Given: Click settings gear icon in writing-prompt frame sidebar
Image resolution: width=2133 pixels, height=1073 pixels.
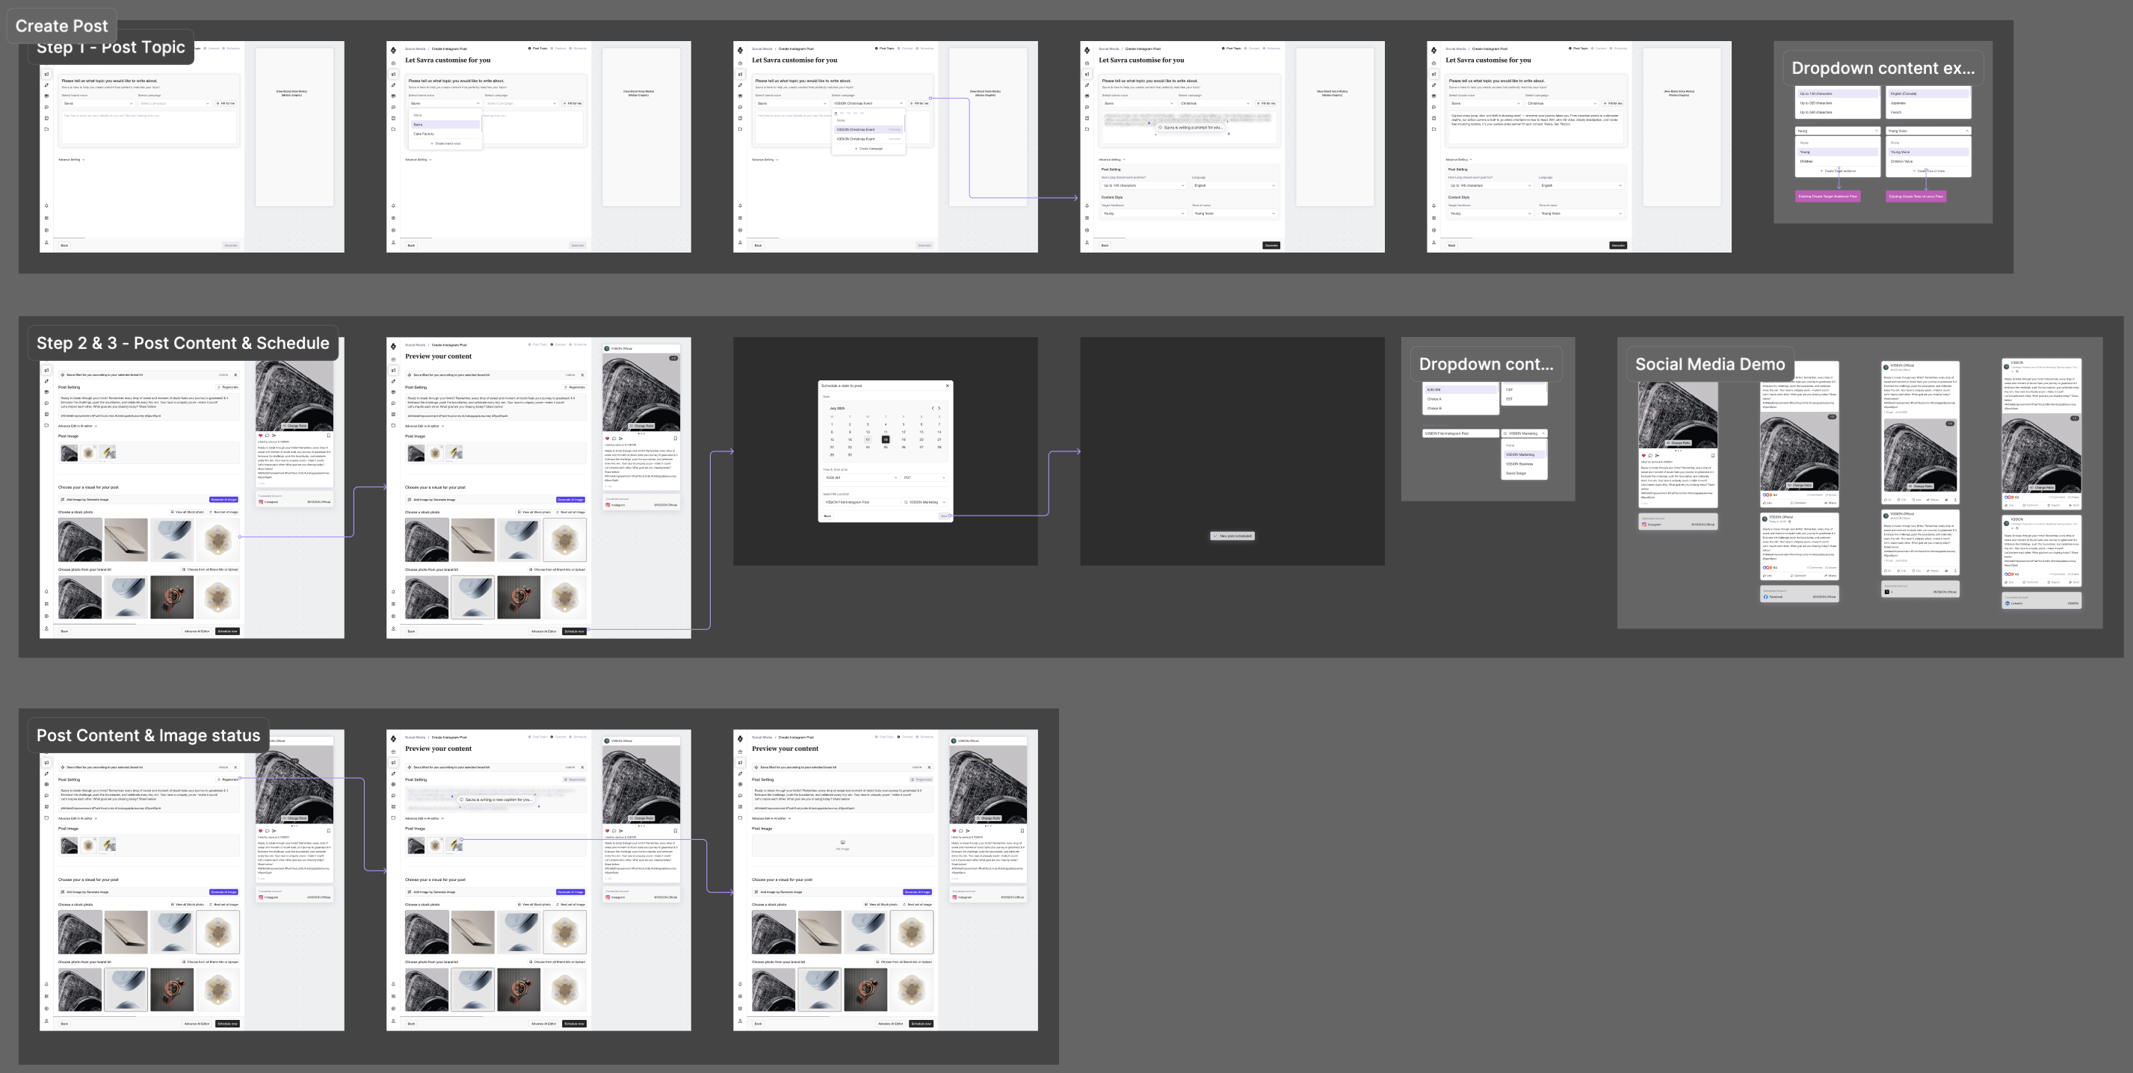Looking at the screenshot, I should (x=1087, y=230).
